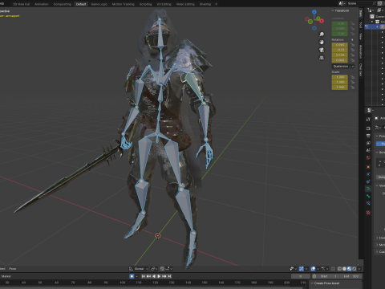This screenshot has height=289, width=385.
Task: Toggle lock on first Rotation value
Action: (353, 45)
